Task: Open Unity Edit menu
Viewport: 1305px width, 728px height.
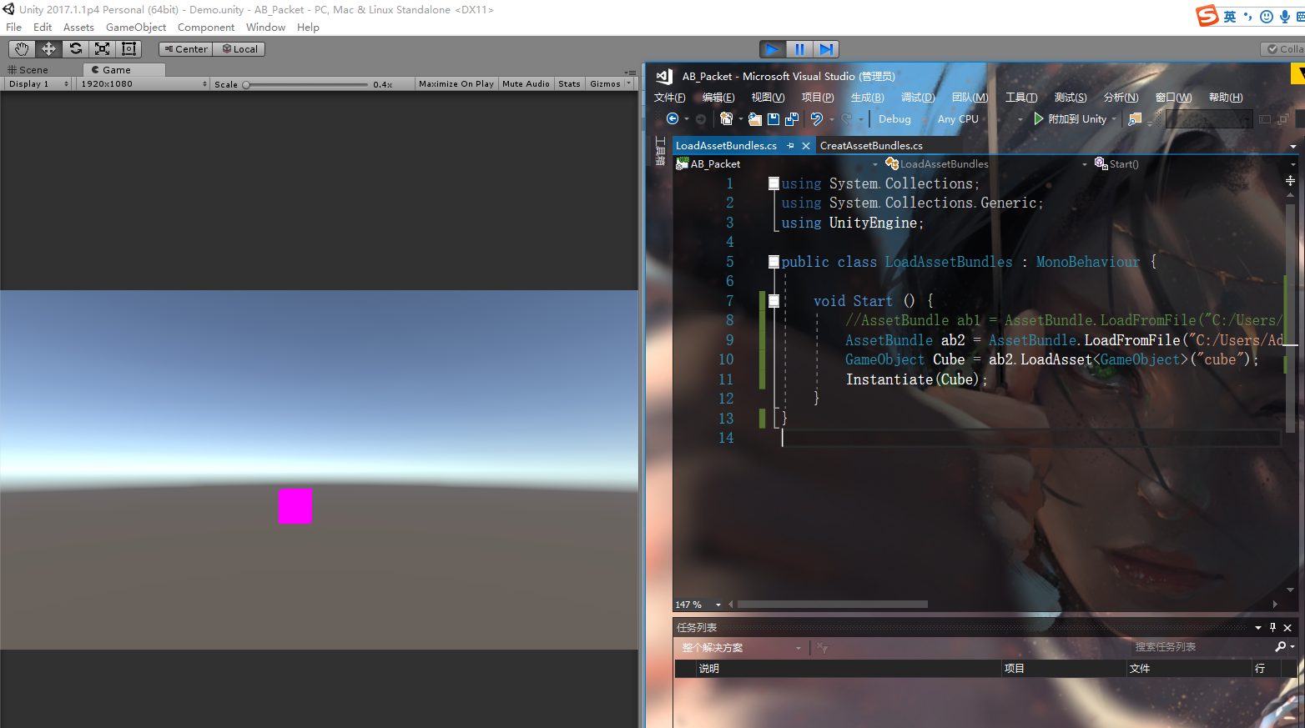Action: click(43, 28)
